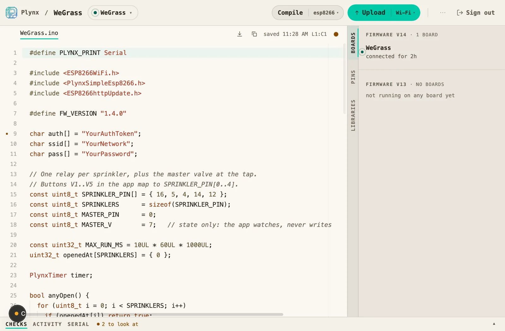Expand the bottom panel with triangle

point(494,324)
